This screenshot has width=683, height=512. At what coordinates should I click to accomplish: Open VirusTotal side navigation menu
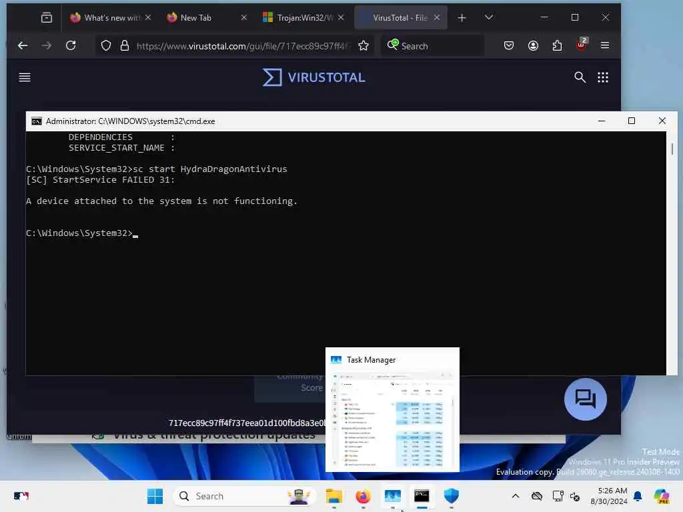pyautogui.click(x=25, y=77)
